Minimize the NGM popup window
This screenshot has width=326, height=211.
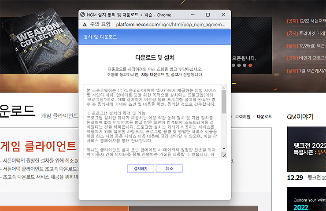[193, 15]
